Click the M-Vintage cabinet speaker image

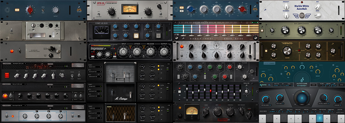pyautogui.click(x=120, y=92)
